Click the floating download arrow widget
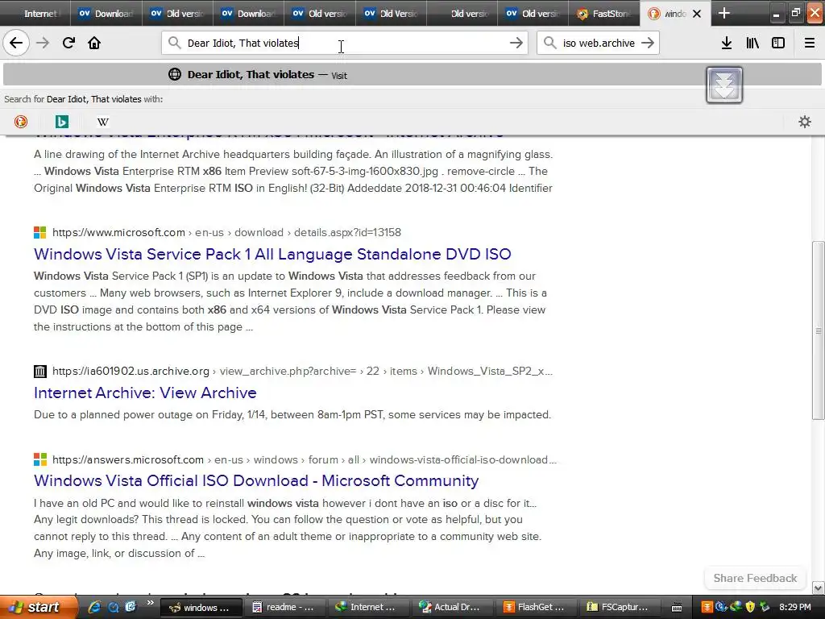The image size is (825, 619). pos(724,85)
